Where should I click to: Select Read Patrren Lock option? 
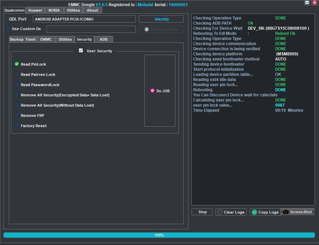point(17,74)
